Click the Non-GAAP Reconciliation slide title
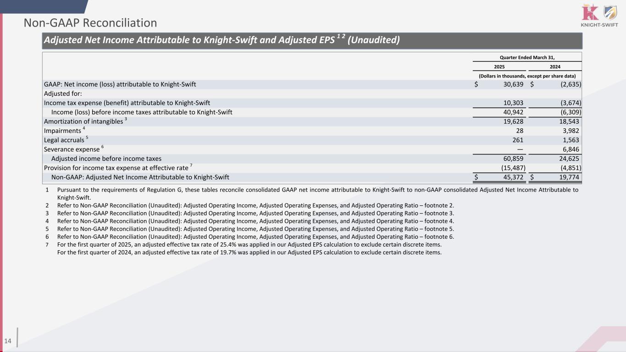 90,23
